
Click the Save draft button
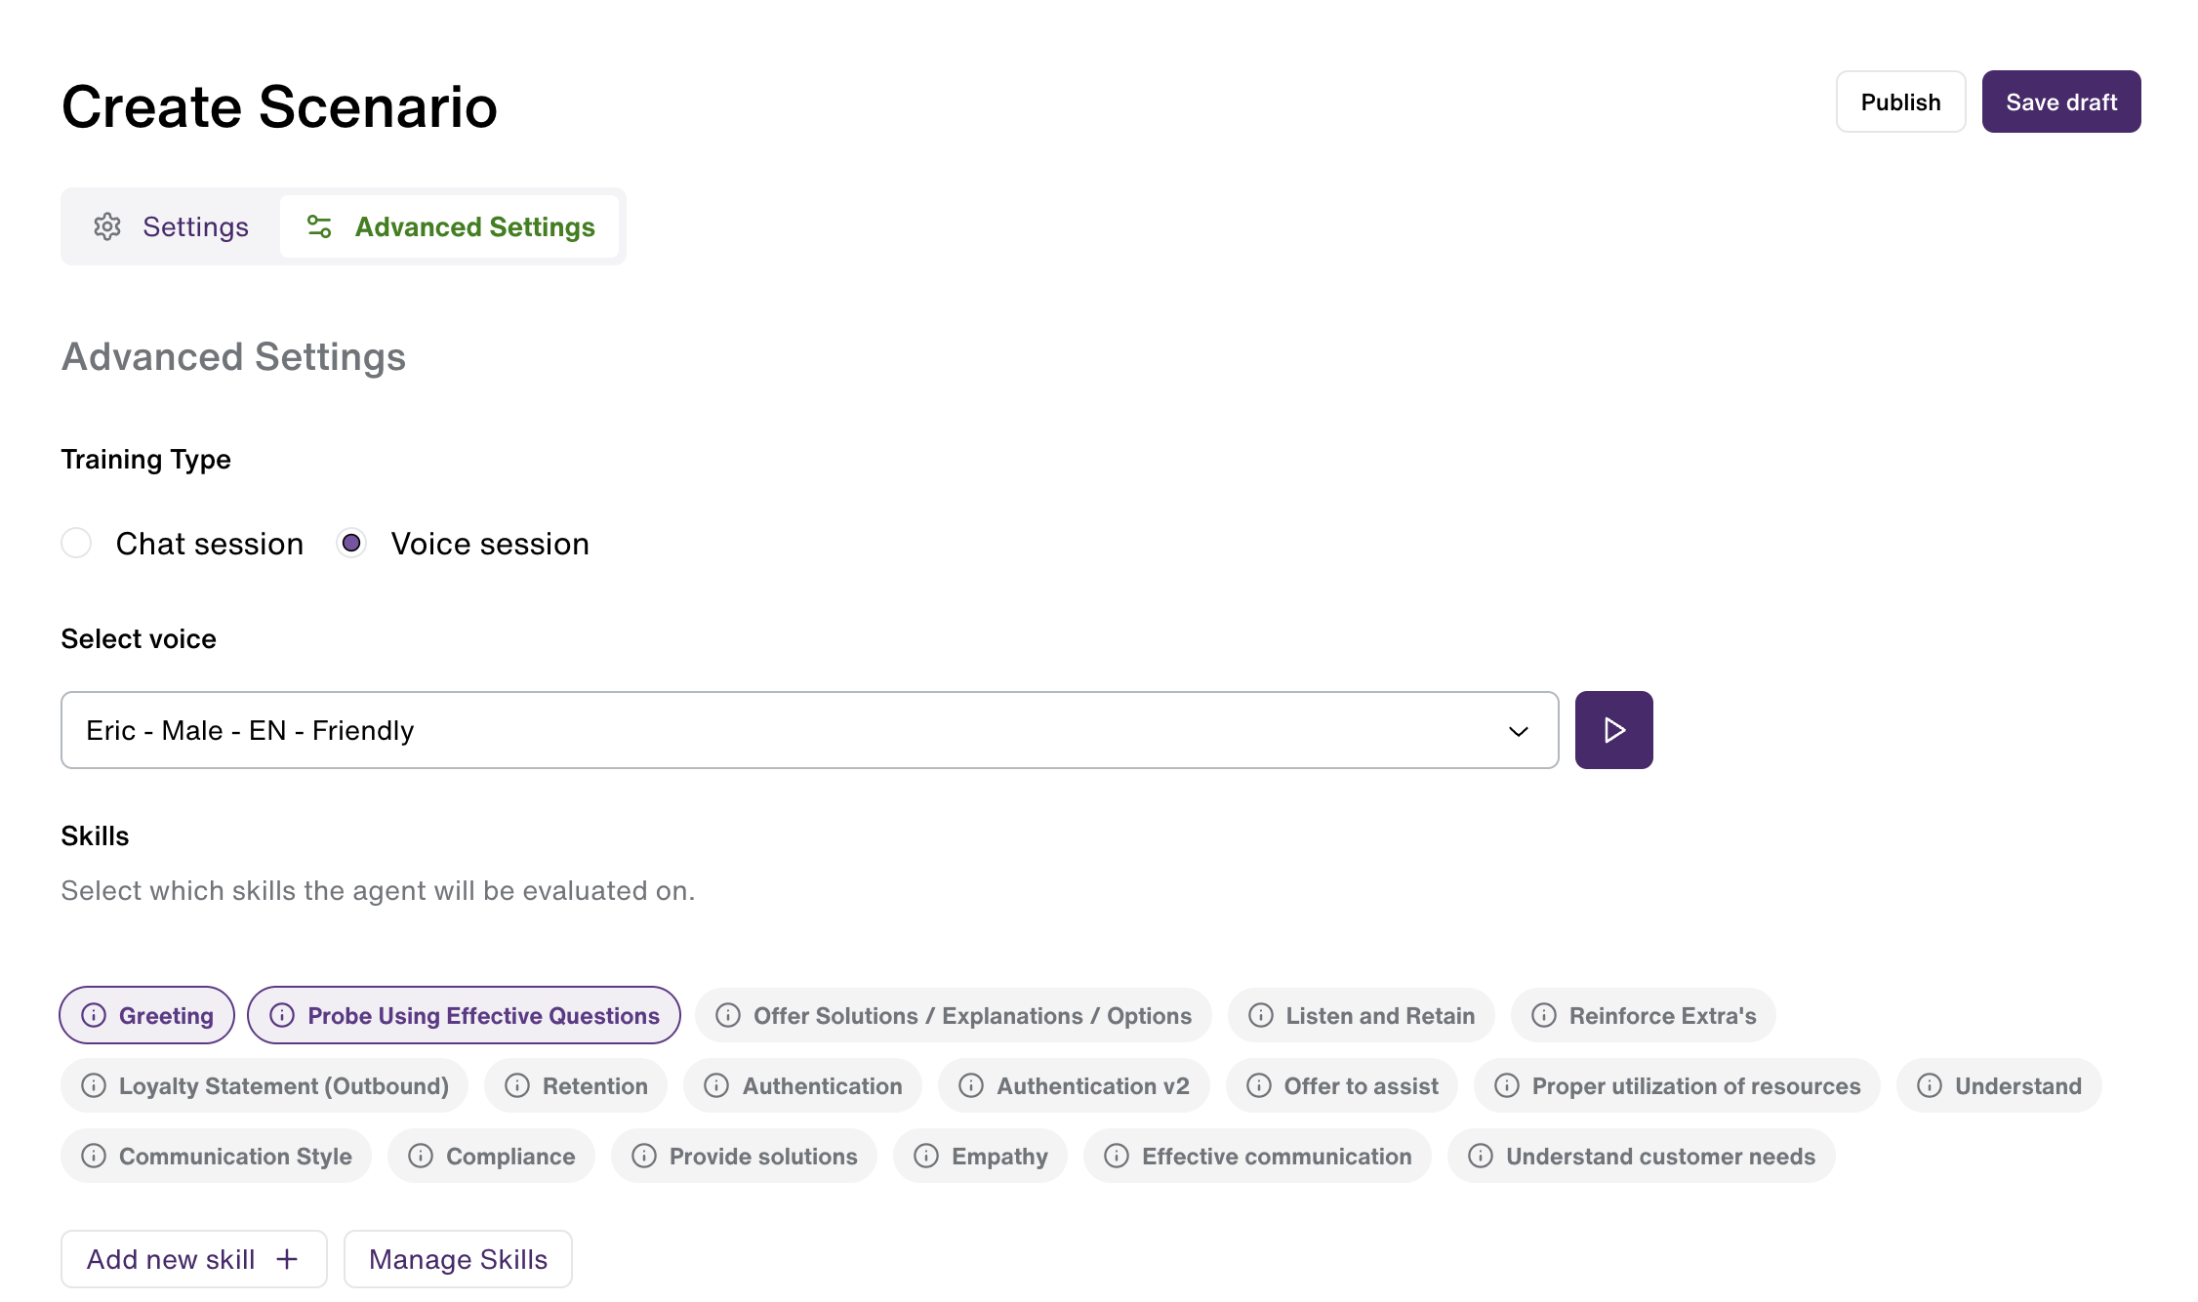tap(2061, 102)
